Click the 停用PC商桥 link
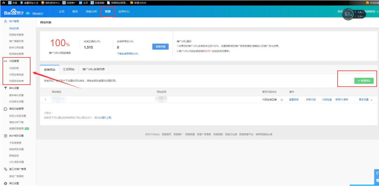The image size is (379, 186). pyautogui.click(x=342, y=100)
